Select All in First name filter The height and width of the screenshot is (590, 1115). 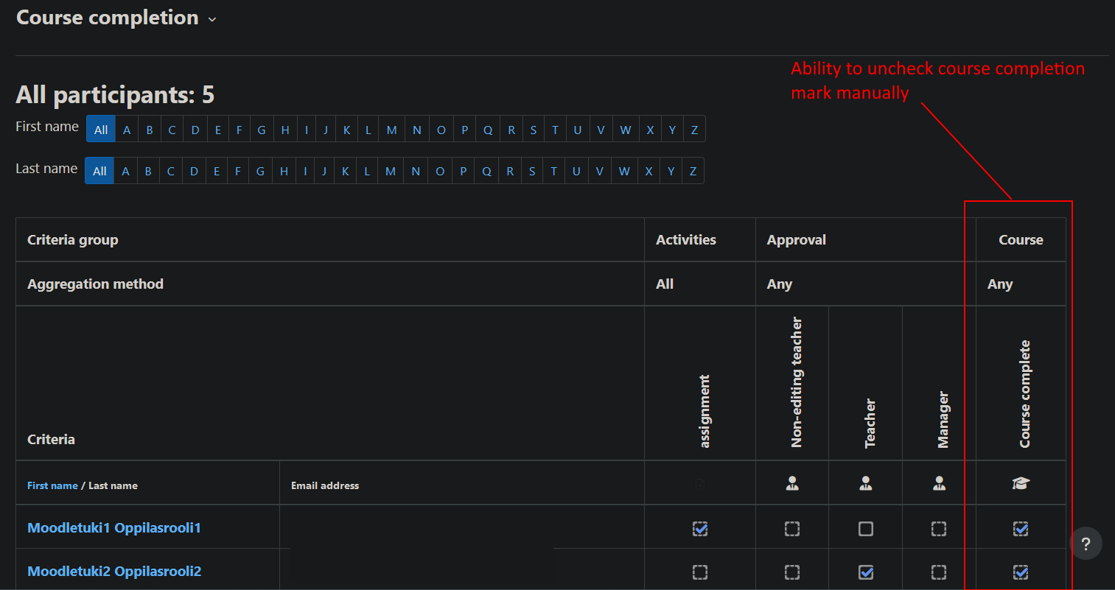[x=101, y=129]
